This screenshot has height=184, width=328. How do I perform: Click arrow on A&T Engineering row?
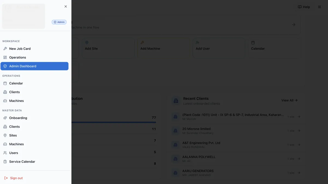[x=299, y=145]
